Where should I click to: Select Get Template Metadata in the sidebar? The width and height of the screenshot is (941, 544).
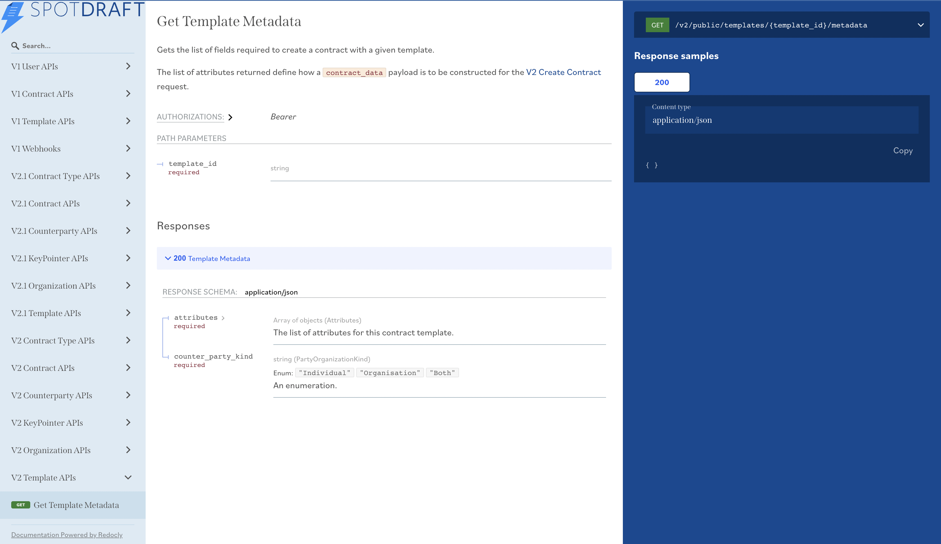pyautogui.click(x=76, y=505)
